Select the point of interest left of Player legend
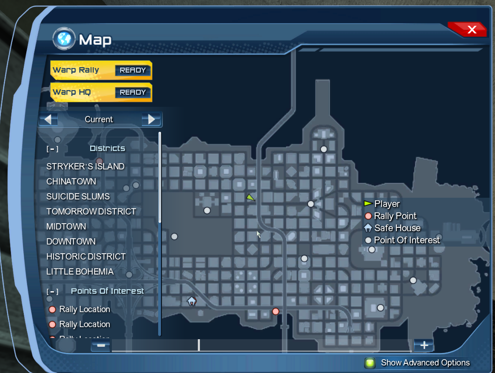The height and width of the screenshot is (373, 495). tap(311, 204)
